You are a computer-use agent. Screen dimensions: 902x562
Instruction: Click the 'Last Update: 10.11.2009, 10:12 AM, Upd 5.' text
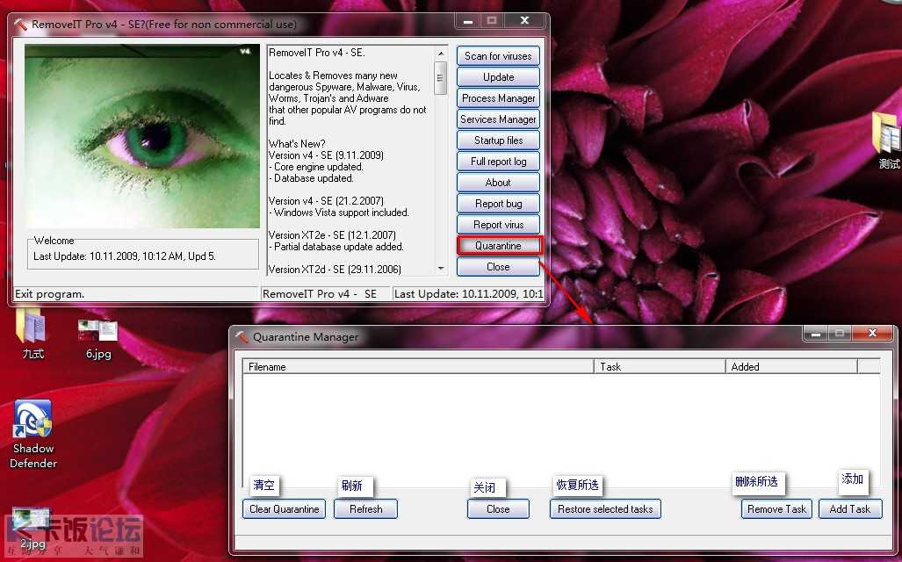[124, 256]
